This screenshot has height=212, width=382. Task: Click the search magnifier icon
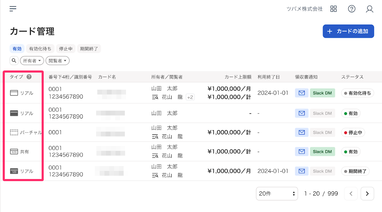(x=14, y=61)
